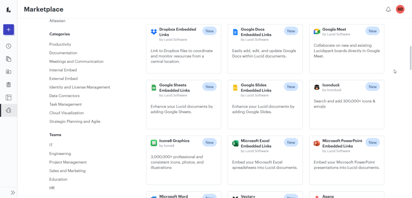Screen dimensions: 412x198
Task: Click the Dropbox logo icon
Action: pyautogui.click(x=154, y=32)
